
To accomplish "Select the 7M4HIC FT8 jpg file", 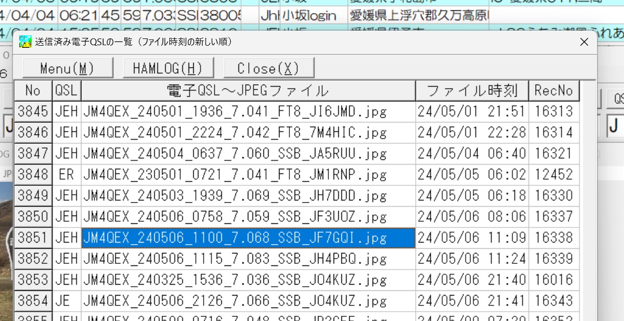I will 235,132.
